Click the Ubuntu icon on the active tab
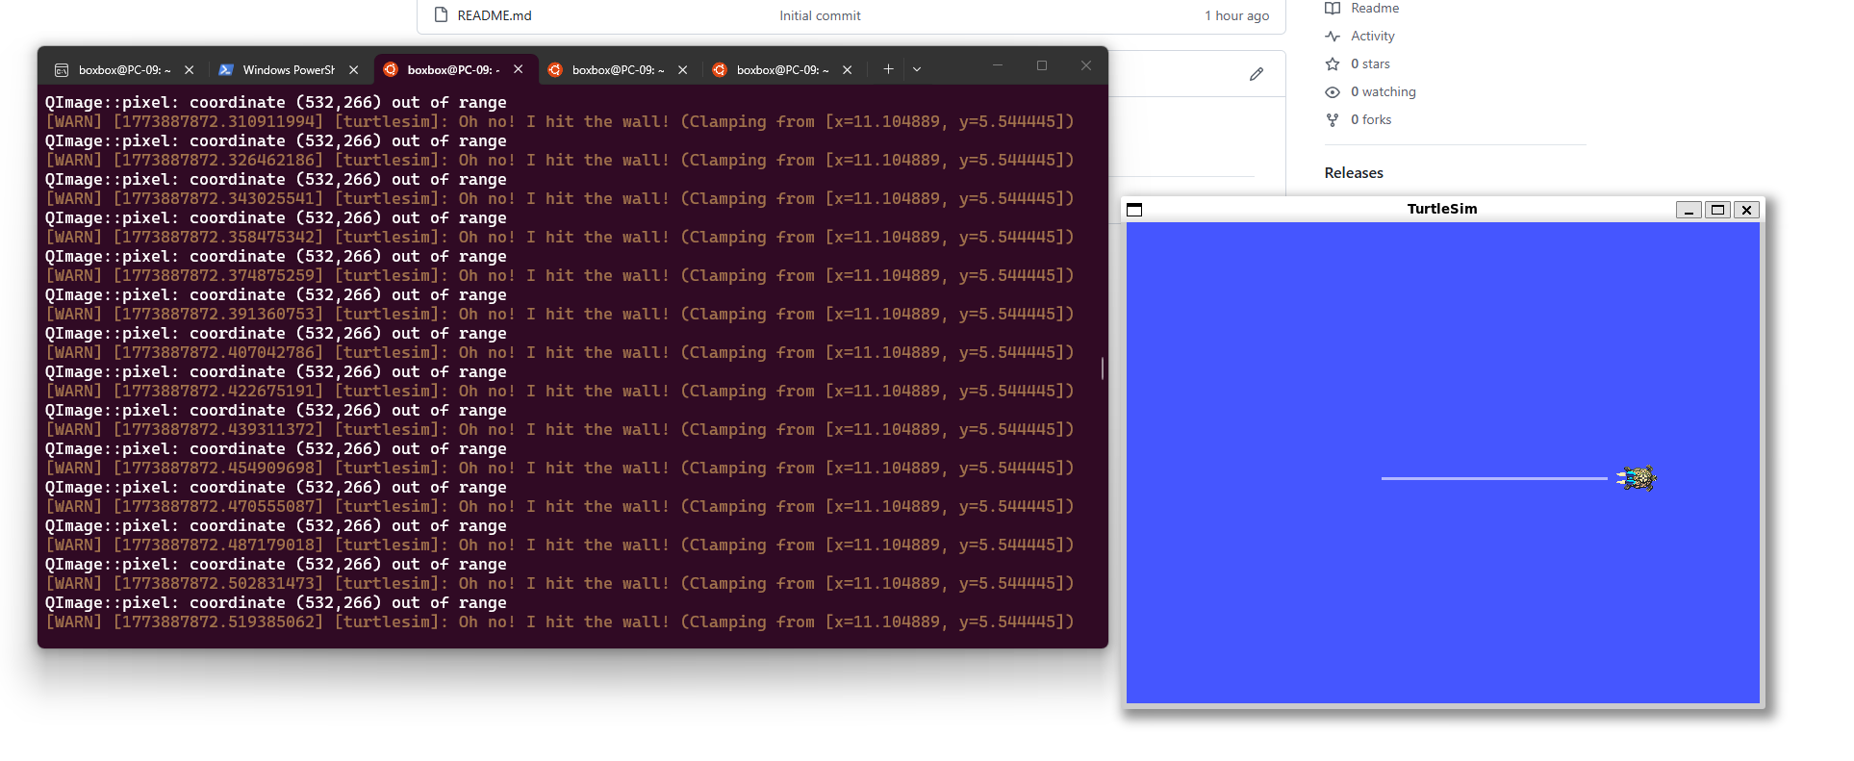Viewport: 1854px width, 761px height. coord(391,69)
